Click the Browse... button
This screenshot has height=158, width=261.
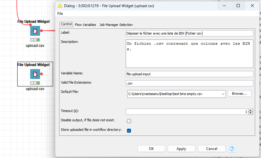[x=239, y=94]
